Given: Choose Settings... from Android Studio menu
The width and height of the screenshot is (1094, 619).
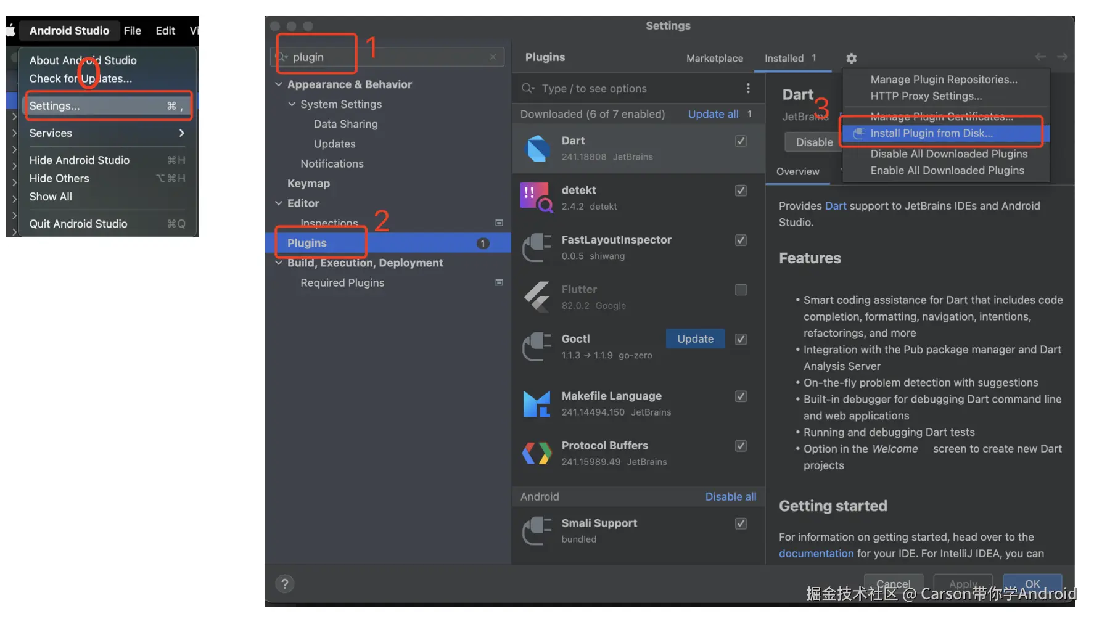Looking at the screenshot, I should [x=109, y=106].
